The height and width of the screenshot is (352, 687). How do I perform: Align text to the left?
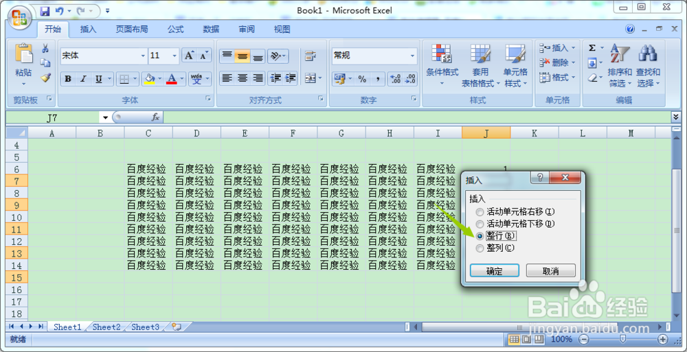click(227, 78)
